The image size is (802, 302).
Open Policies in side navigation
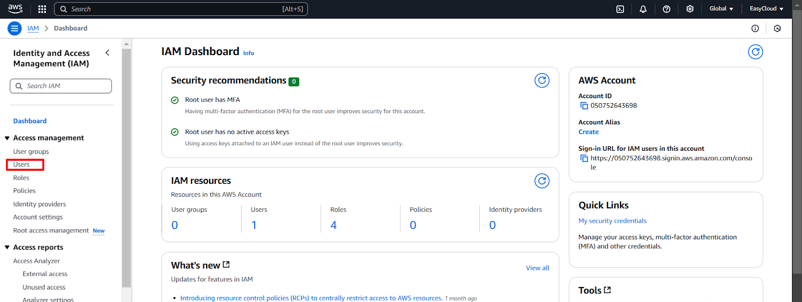tap(24, 191)
